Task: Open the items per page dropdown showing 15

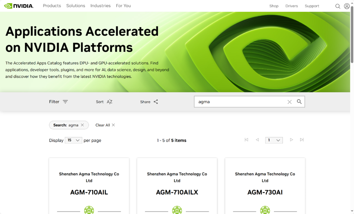Action: [x=73, y=140]
